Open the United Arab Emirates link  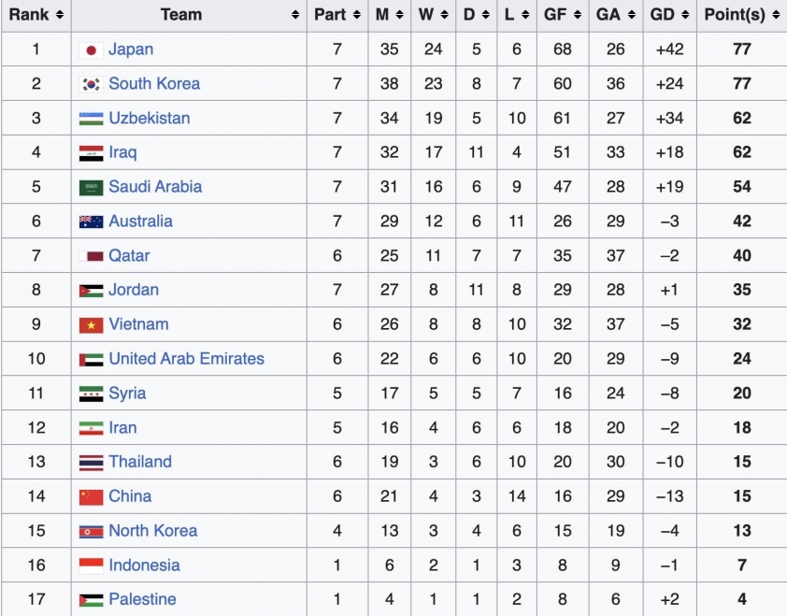pos(186,359)
